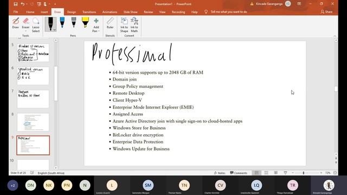Select the blue pen
This screenshot has height=195, width=347.
coord(62,23)
